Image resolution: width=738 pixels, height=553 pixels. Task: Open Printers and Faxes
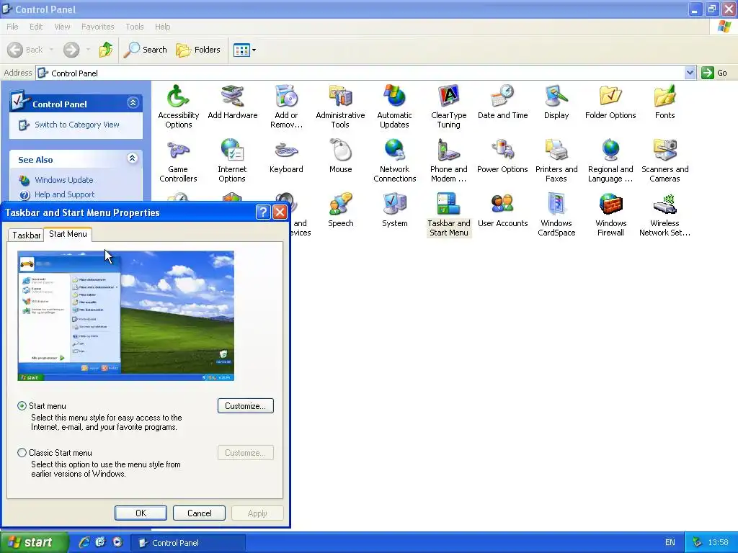pyautogui.click(x=556, y=161)
